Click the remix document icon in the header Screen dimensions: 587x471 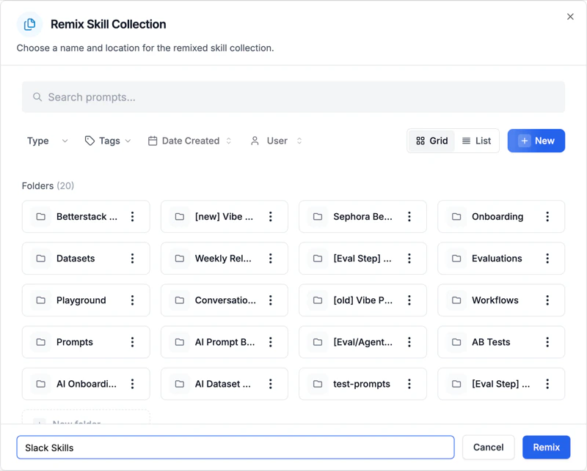click(29, 24)
